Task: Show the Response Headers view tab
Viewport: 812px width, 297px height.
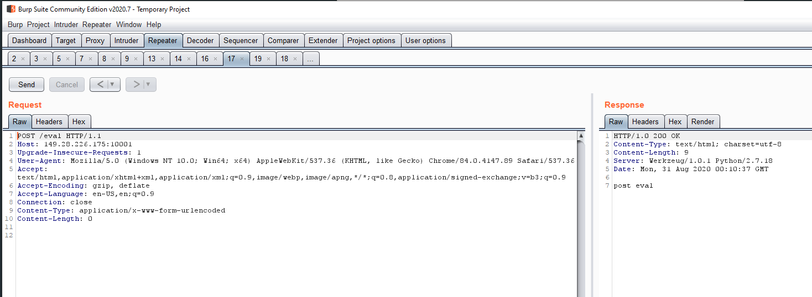Action: tap(646, 121)
